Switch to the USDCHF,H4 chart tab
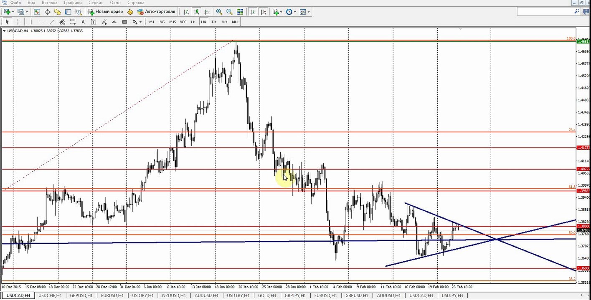 (50, 295)
